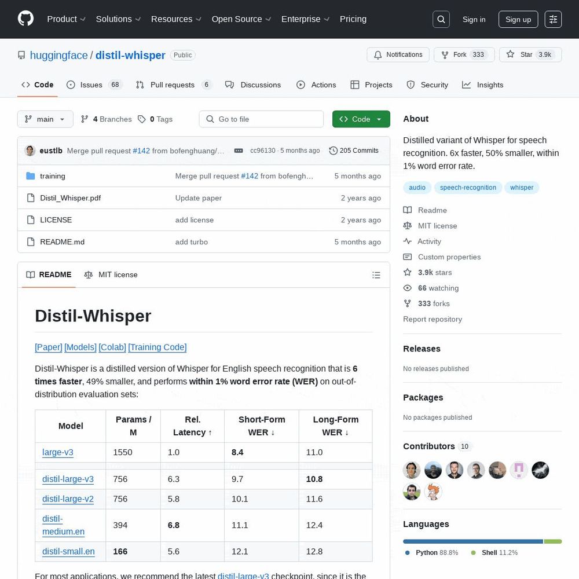Expand the green Code dropdown button

361,119
